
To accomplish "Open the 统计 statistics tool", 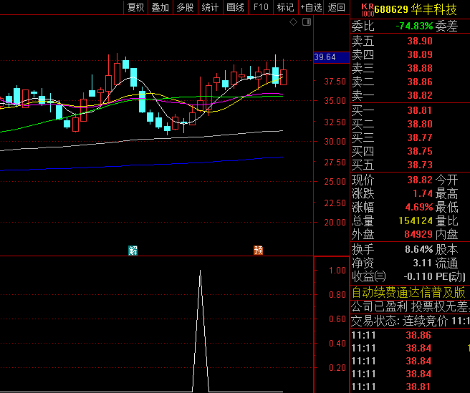I will click(x=210, y=7).
